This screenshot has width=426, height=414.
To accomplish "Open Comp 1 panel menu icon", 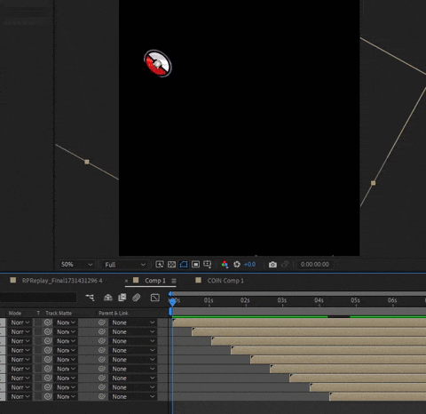I will pos(174,281).
